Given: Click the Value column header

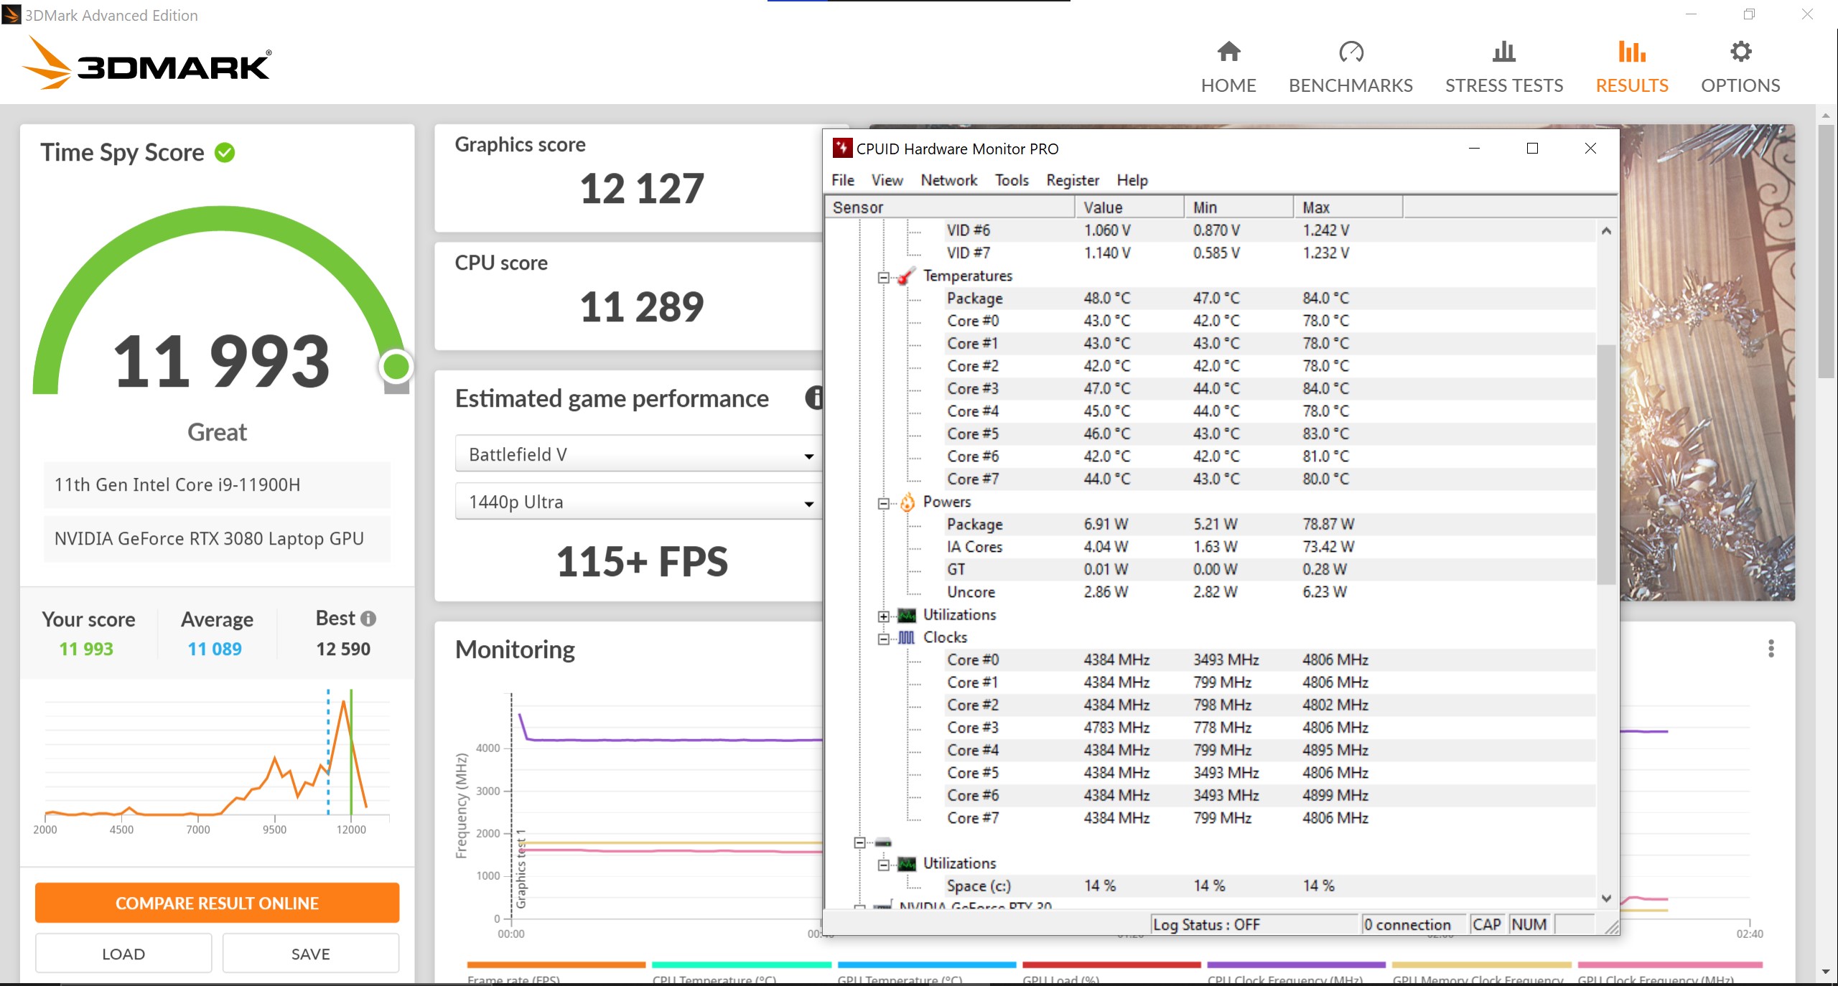Looking at the screenshot, I should (x=1129, y=207).
